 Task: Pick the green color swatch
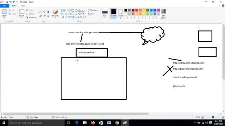pyautogui.click(x=148, y=10)
